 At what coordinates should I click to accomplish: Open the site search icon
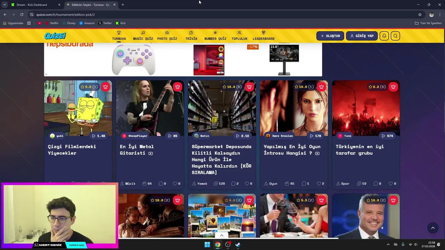pos(395,36)
